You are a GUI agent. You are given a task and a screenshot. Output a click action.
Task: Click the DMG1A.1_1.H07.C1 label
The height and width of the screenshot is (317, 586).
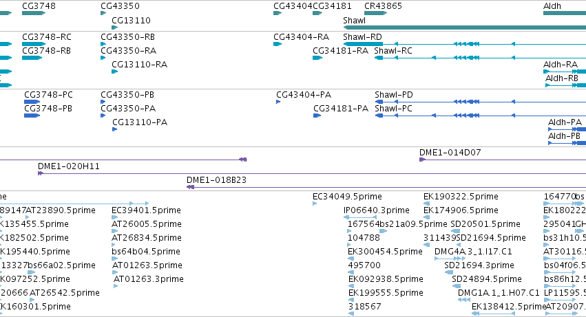[499, 294]
